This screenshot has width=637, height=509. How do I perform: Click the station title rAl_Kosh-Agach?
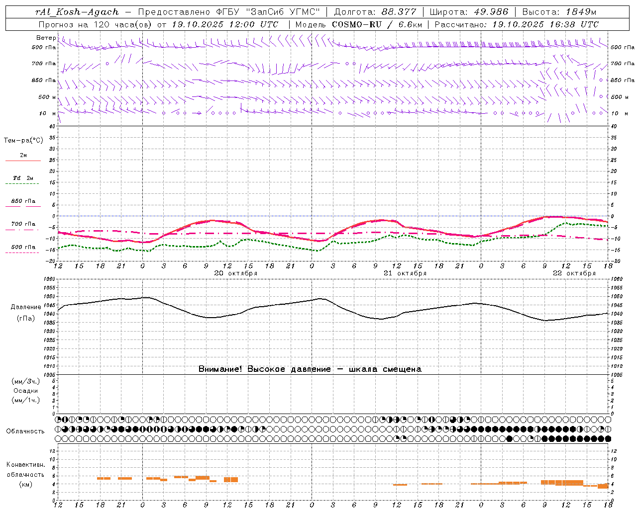[x=77, y=12]
